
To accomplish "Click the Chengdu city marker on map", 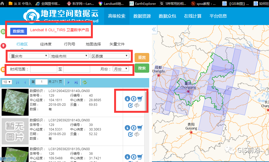I will [159, 75].
